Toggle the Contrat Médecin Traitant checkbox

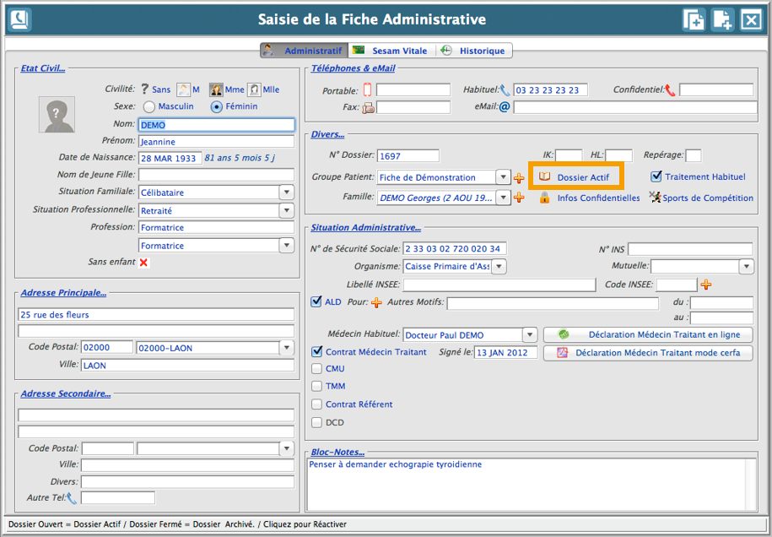(x=317, y=352)
